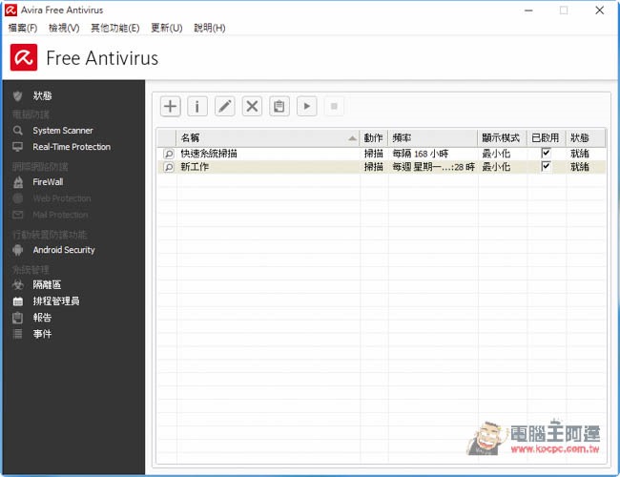Start the job with the play icon
Screen dimensions: 620x477
click(306, 106)
